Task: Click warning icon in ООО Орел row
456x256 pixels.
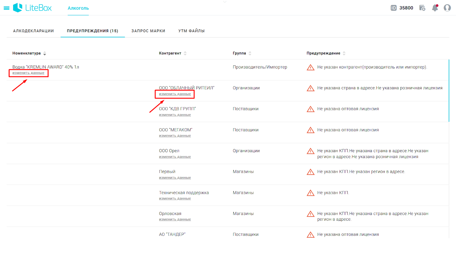Action: pyautogui.click(x=310, y=151)
